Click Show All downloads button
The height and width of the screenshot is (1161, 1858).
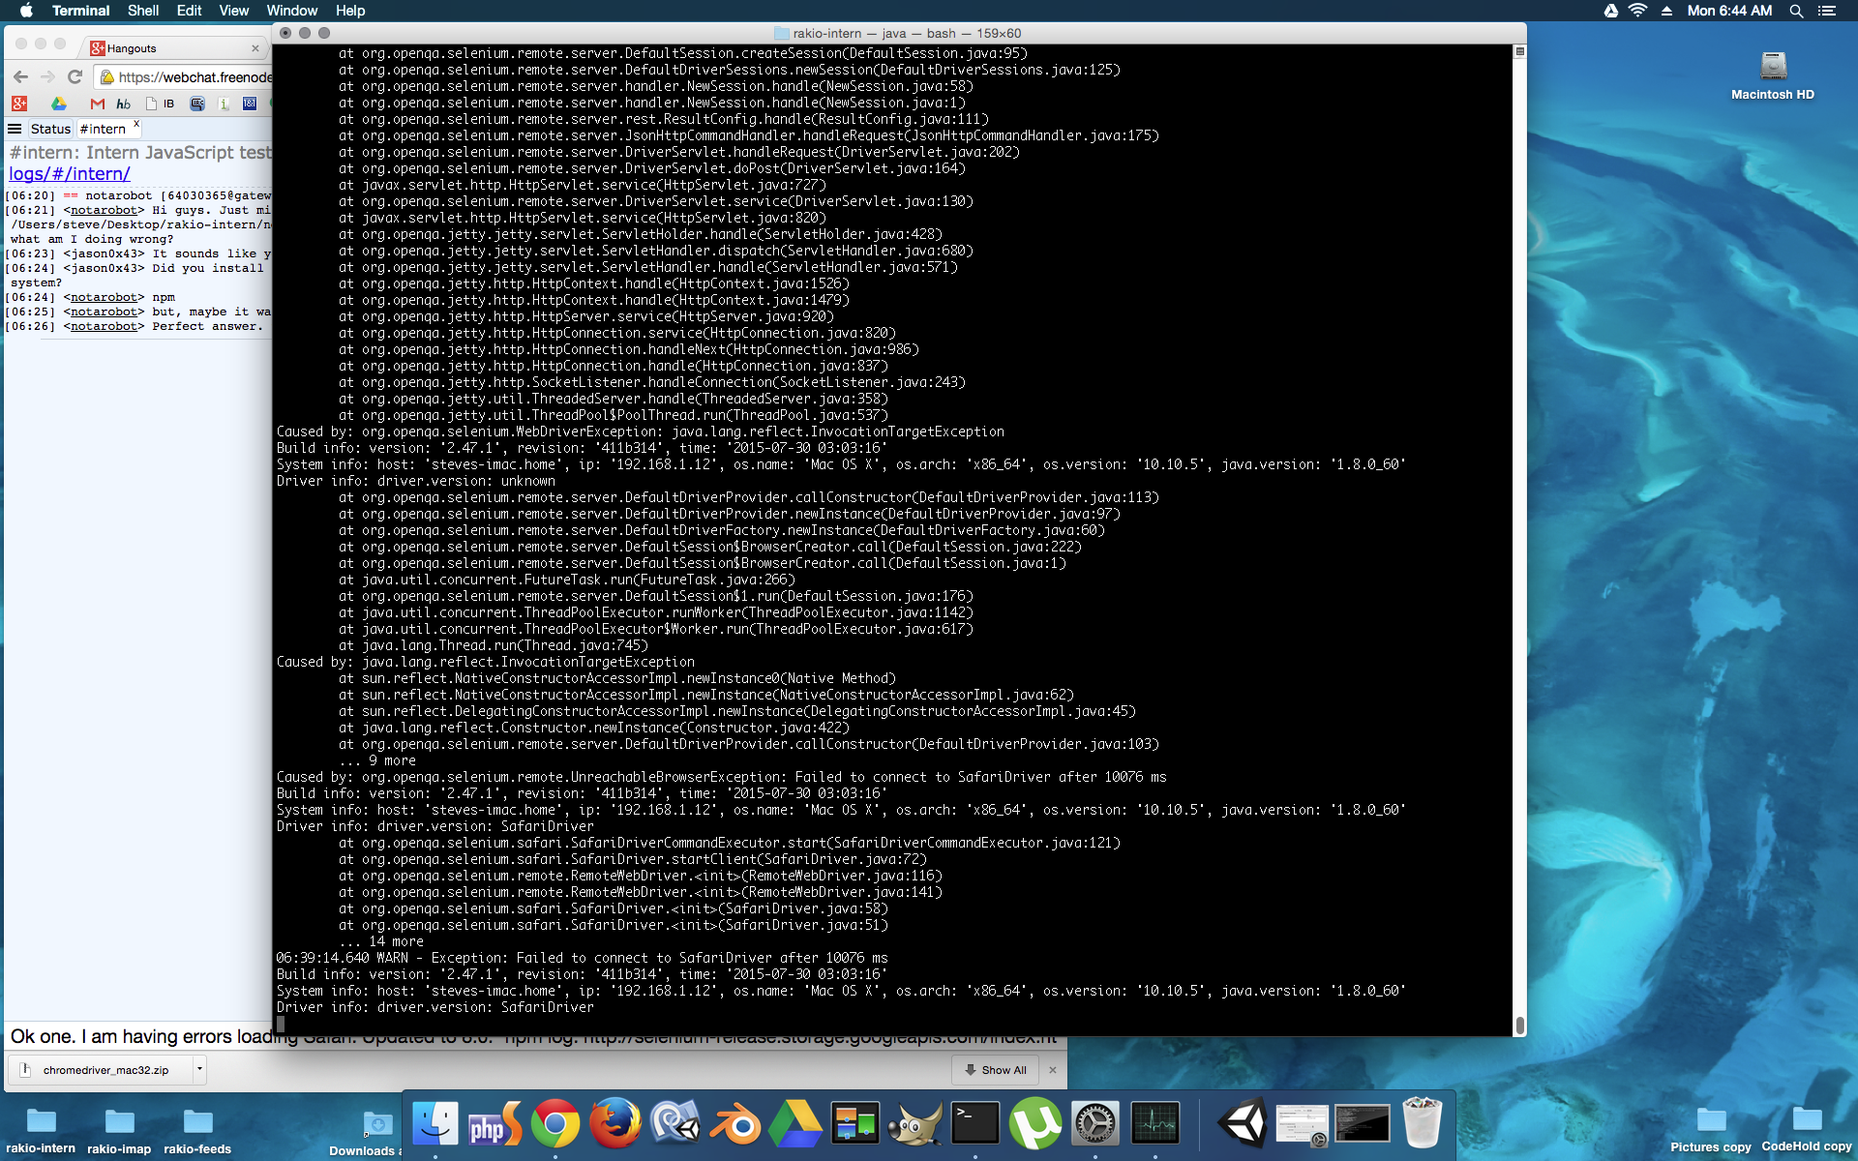pos(996,1070)
